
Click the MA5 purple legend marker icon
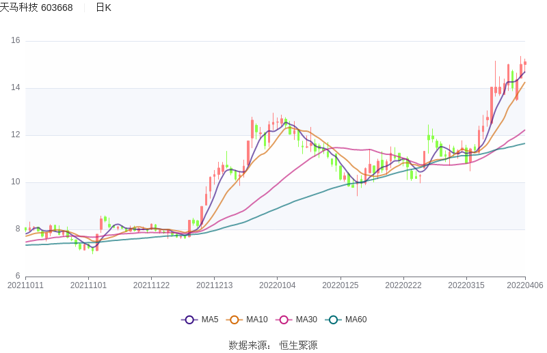click(x=189, y=320)
